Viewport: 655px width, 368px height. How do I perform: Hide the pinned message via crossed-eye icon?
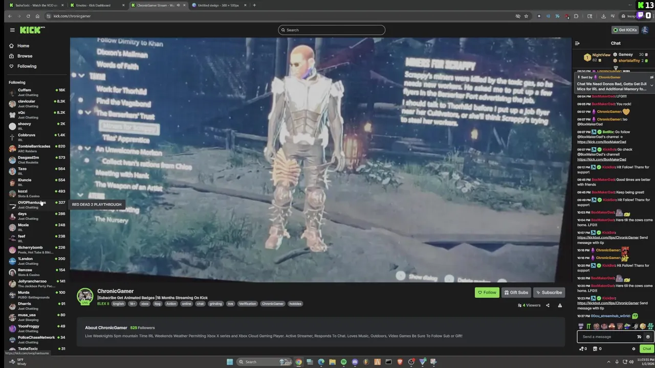(651, 77)
